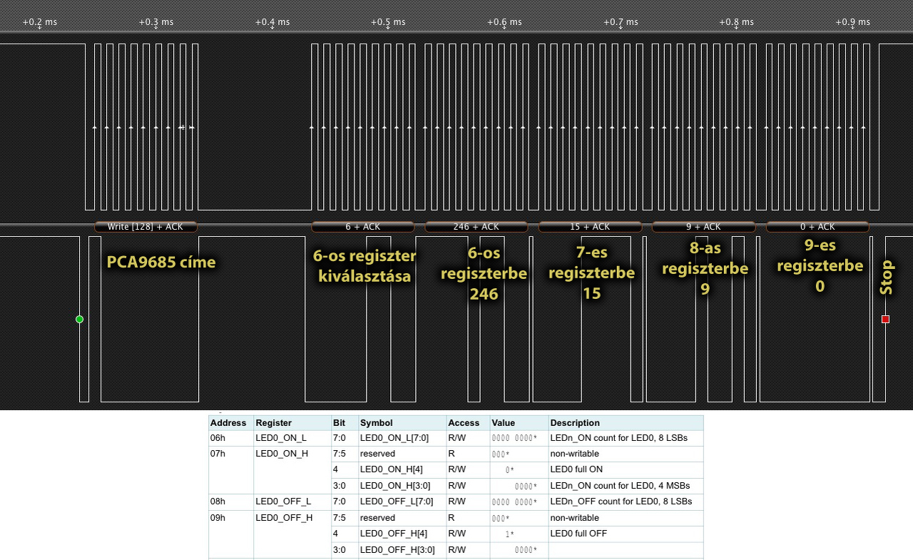Image resolution: width=913 pixels, height=560 pixels.
Task: Click the Value column header
Action: (519, 423)
